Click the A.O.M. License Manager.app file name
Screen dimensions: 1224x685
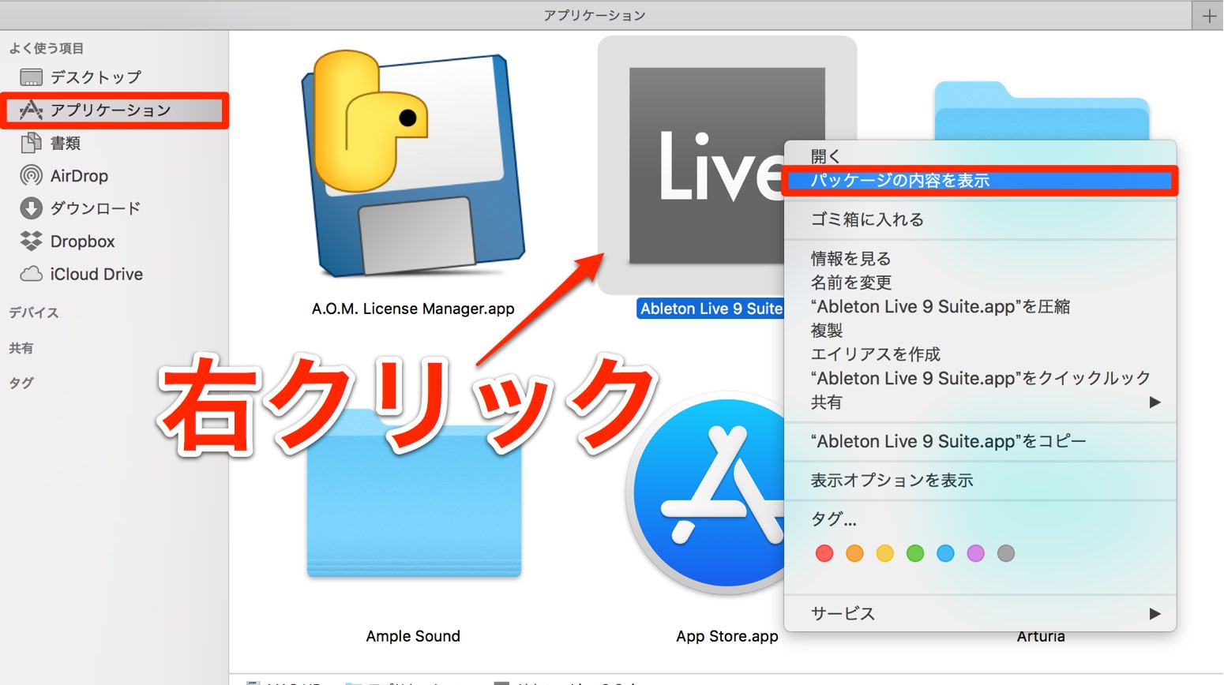coord(413,309)
